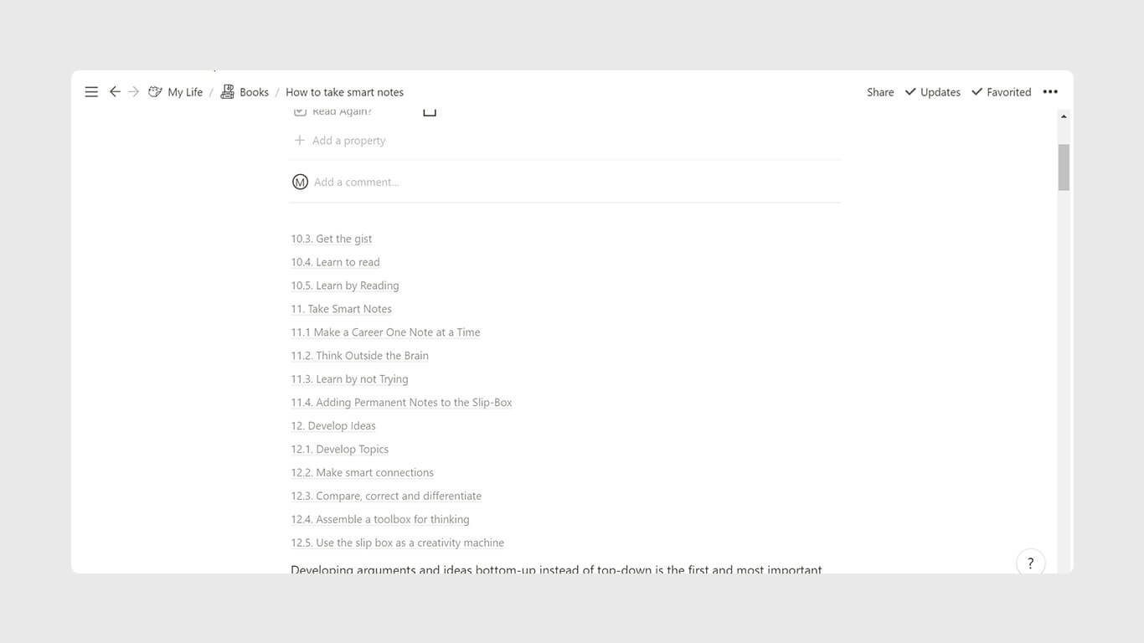Select the Books breadcrumb
Screen dimensions: 1144x643
tap(254, 92)
